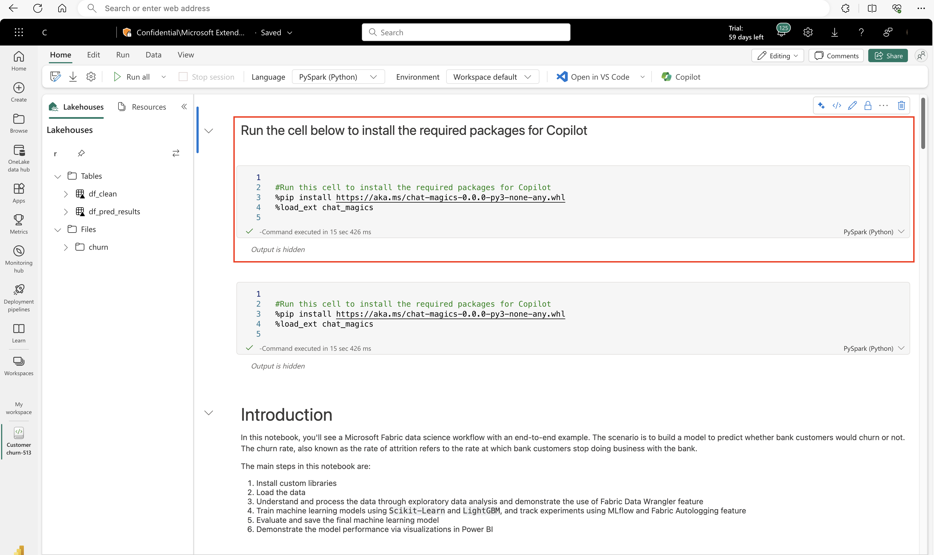Select the PySpark Python language dropdown

click(337, 77)
